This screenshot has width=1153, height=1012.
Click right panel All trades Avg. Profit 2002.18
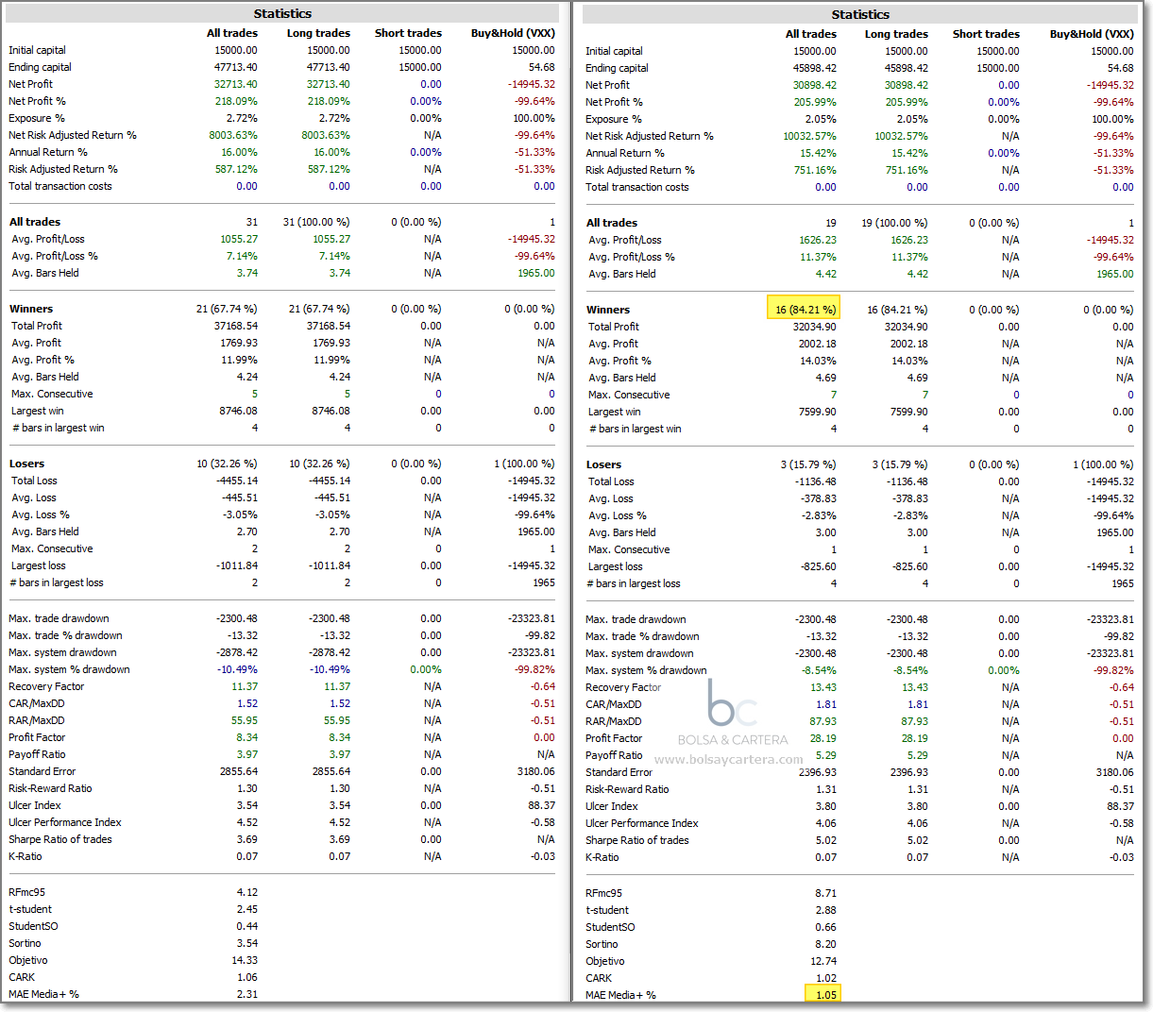(x=818, y=344)
